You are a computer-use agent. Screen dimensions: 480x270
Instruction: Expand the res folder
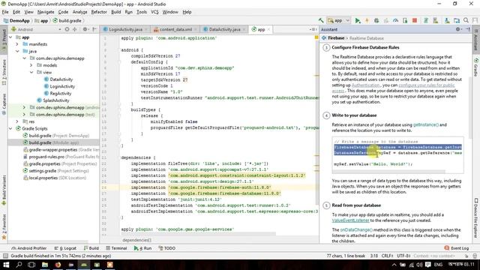[x=17, y=121]
